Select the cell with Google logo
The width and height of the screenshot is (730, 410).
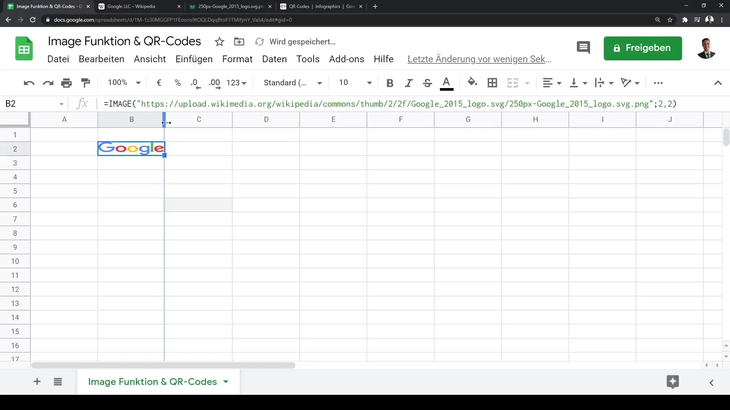click(x=131, y=148)
